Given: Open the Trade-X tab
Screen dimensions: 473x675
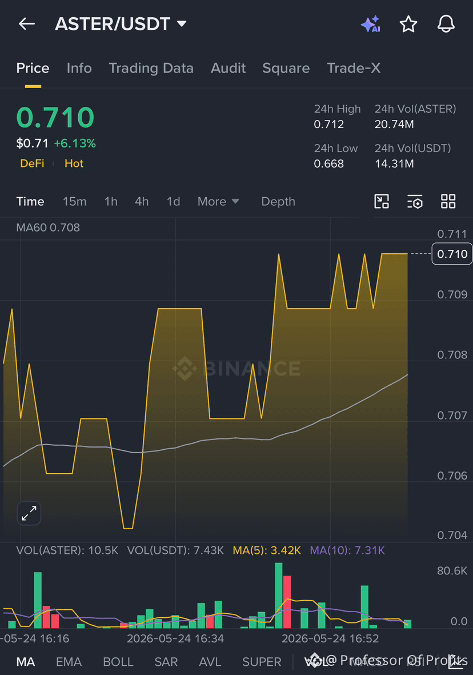Looking at the screenshot, I should point(354,68).
